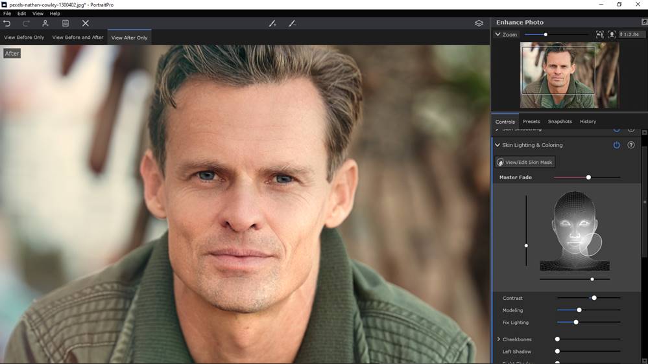Screen dimensions: 648x364
Task: Click the navigator thumbnail preview
Action: 570,75
